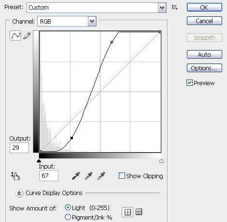Viewport: 227px width, 222px height.
Task: Select the bottom-left curve endpoint
Action: click(x=41, y=151)
